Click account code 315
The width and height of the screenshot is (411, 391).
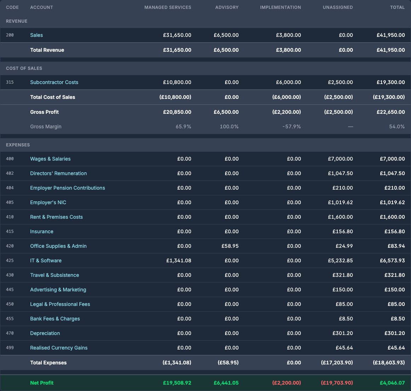[x=10, y=82]
